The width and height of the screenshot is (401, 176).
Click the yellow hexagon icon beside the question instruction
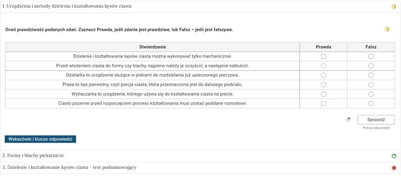tap(387, 29)
